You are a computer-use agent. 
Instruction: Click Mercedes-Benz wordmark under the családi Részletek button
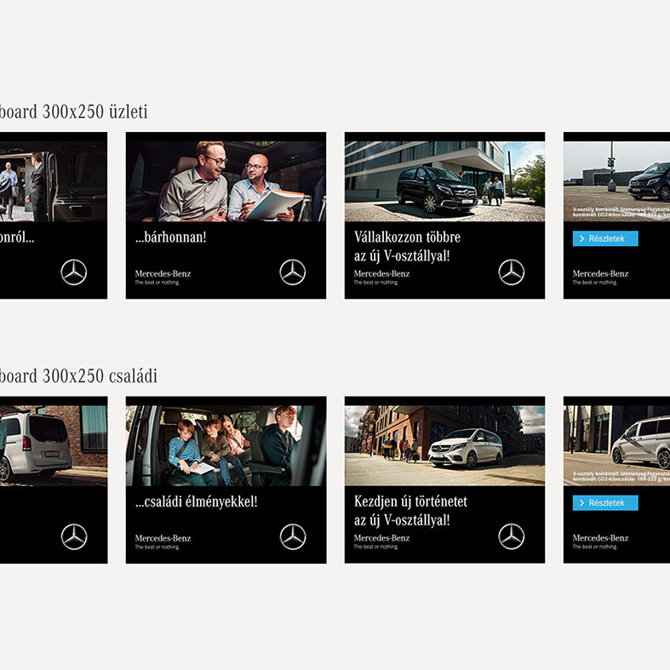[600, 538]
